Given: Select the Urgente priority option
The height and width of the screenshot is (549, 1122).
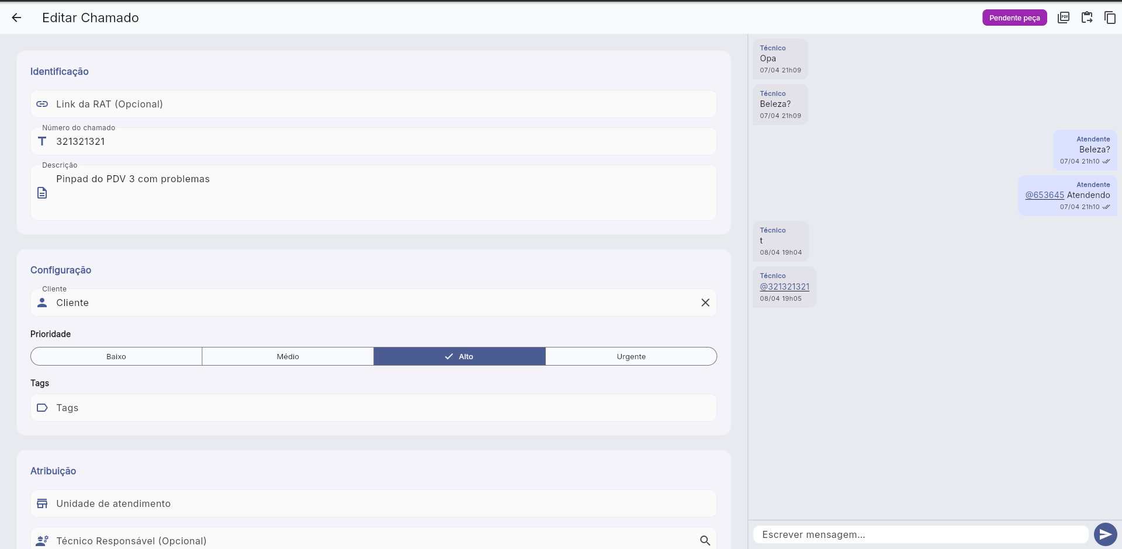Looking at the screenshot, I should 631,356.
